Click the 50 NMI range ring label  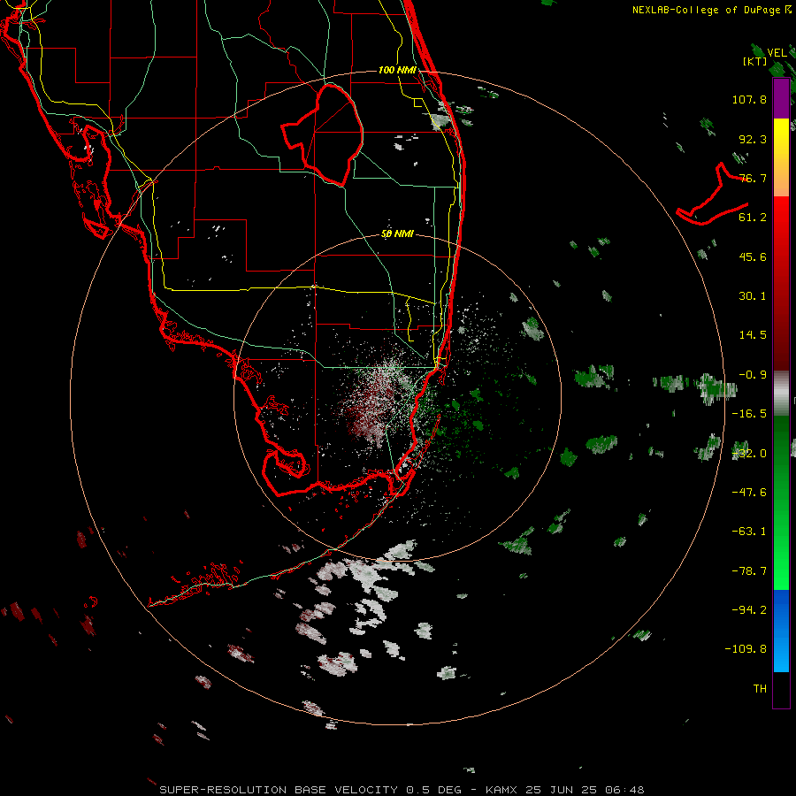coord(397,234)
